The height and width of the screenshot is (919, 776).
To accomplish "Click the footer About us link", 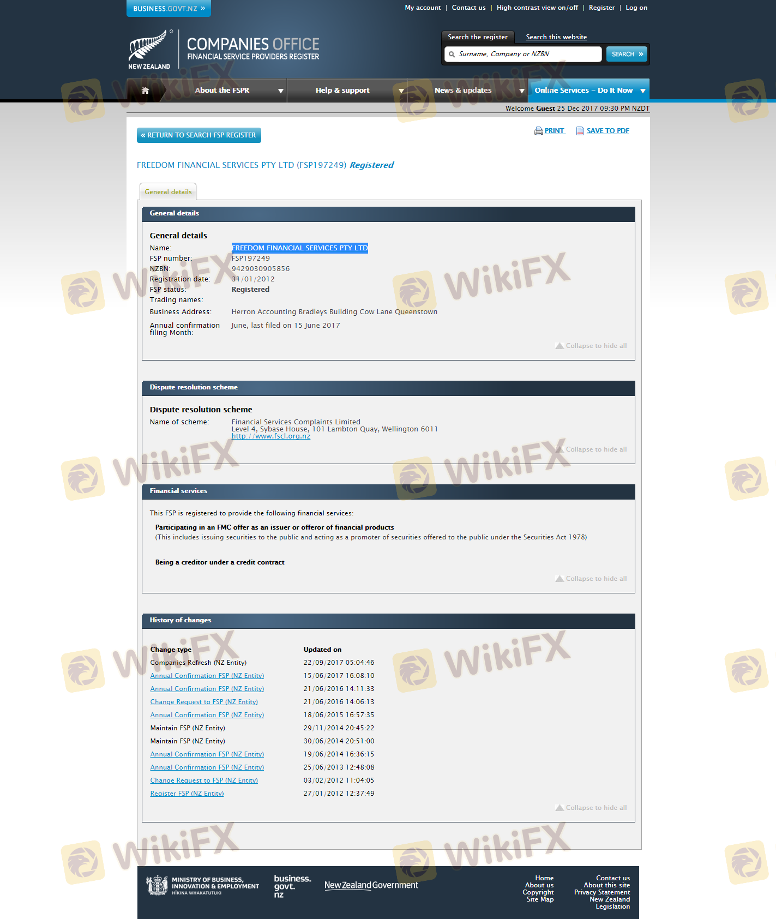I will pos(539,885).
